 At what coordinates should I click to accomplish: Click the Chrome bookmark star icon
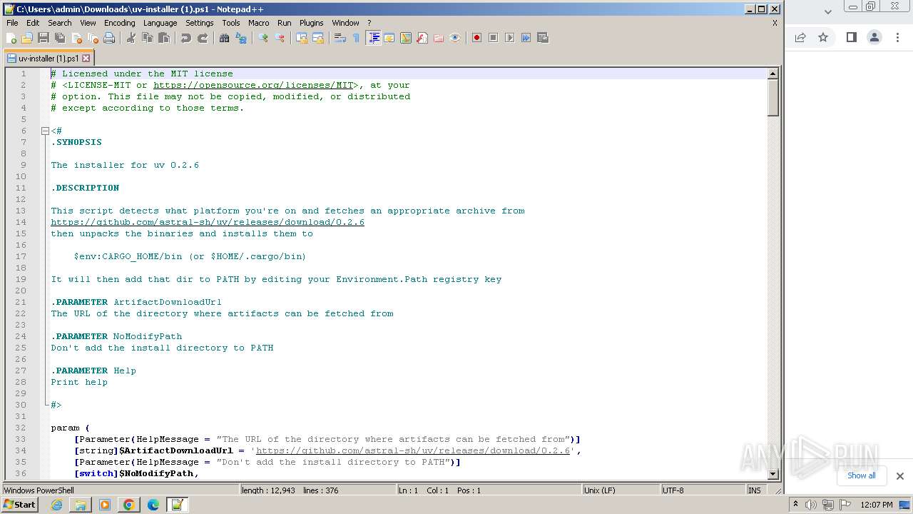(x=823, y=38)
